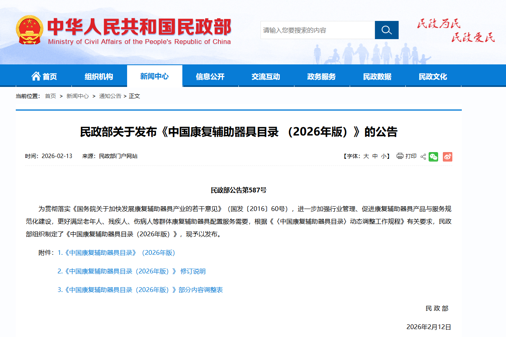Viewport: 506px width, 337px height.
Task: Focus the site search input field
Action: click(x=317, y=30)
